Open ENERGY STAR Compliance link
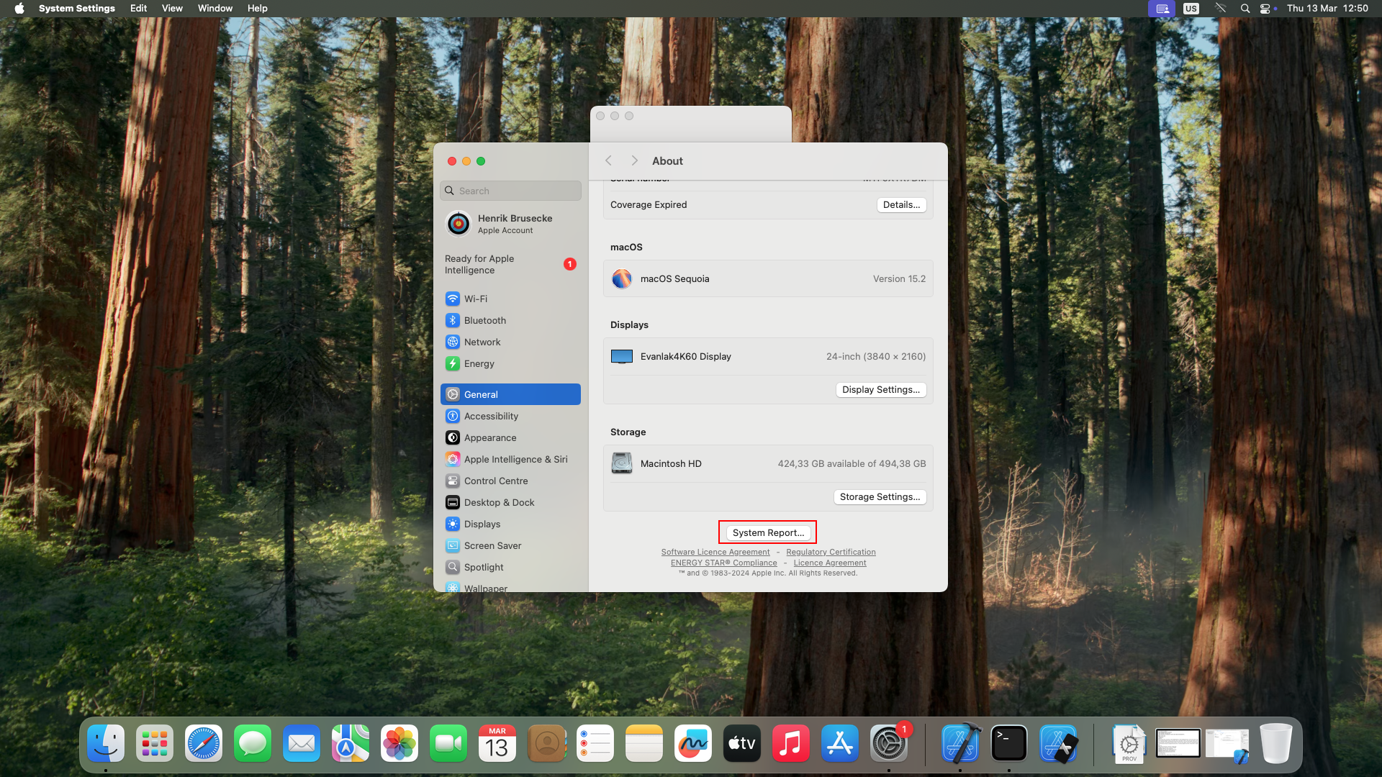 tap(724, 563)
